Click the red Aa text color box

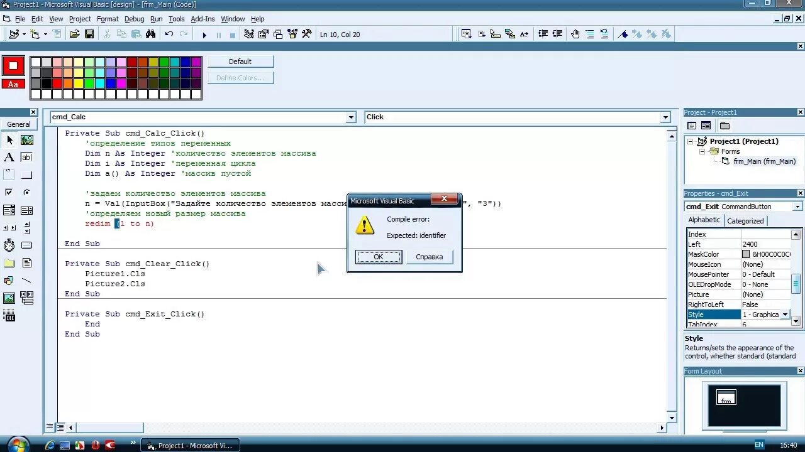pos(13,84)
